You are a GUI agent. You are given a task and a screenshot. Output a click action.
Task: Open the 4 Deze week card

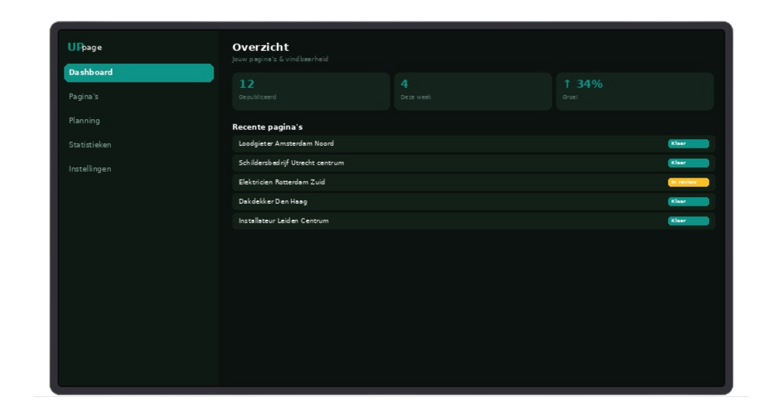472,91
